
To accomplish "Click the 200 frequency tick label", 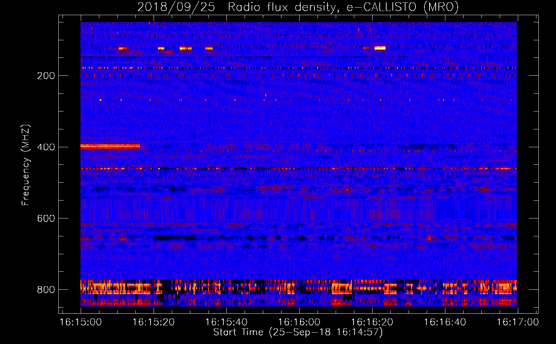I will [x=46, y=76].
